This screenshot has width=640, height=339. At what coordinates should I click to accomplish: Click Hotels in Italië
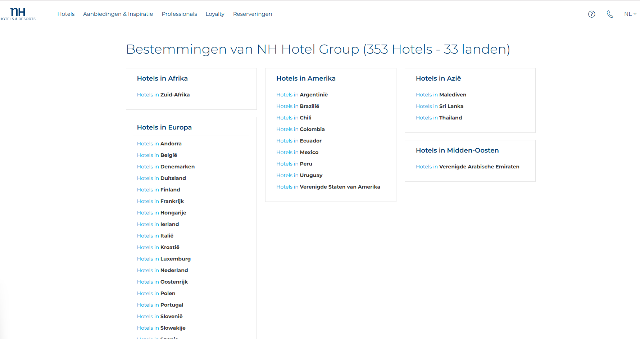click(x=155, y=236)
